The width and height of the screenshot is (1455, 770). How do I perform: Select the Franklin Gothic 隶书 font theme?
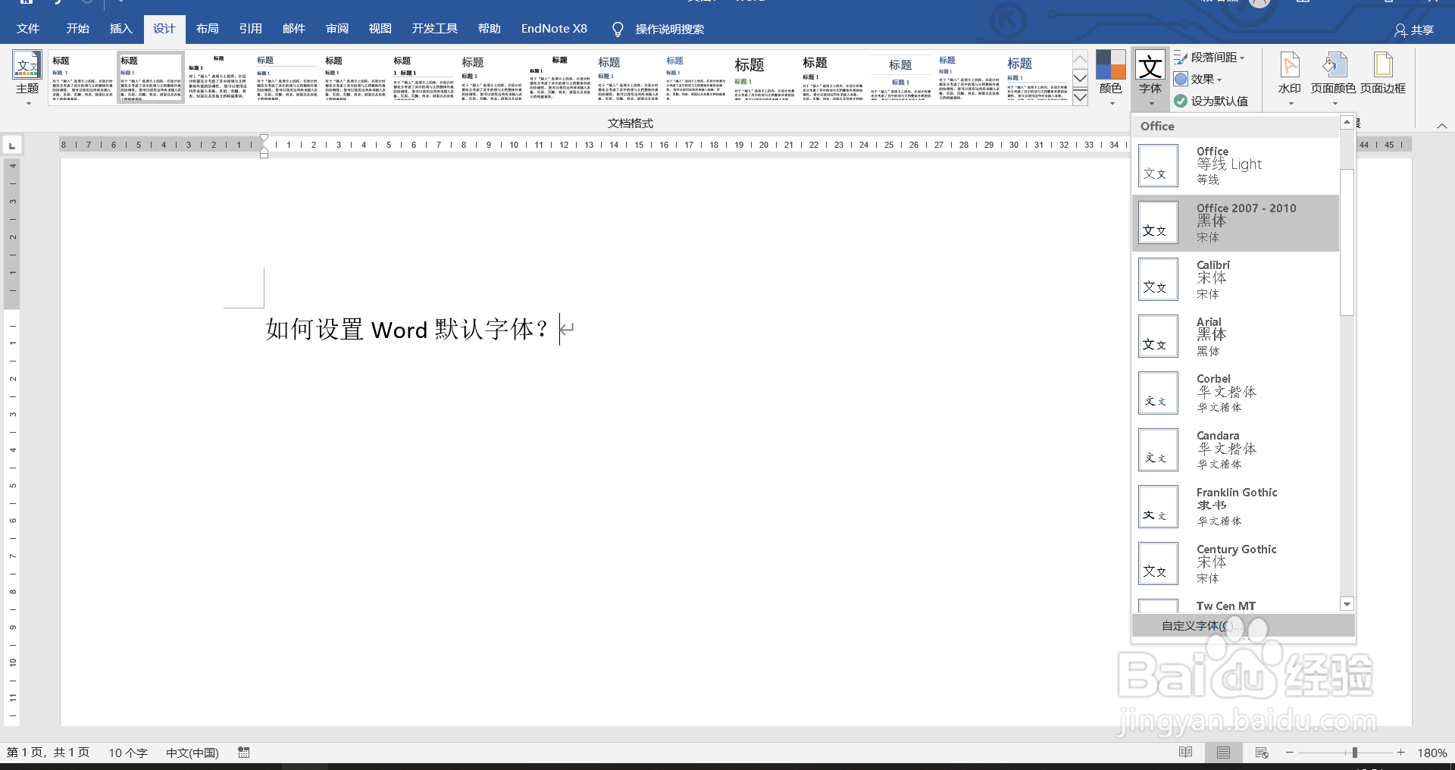[x=1235, y=507]
